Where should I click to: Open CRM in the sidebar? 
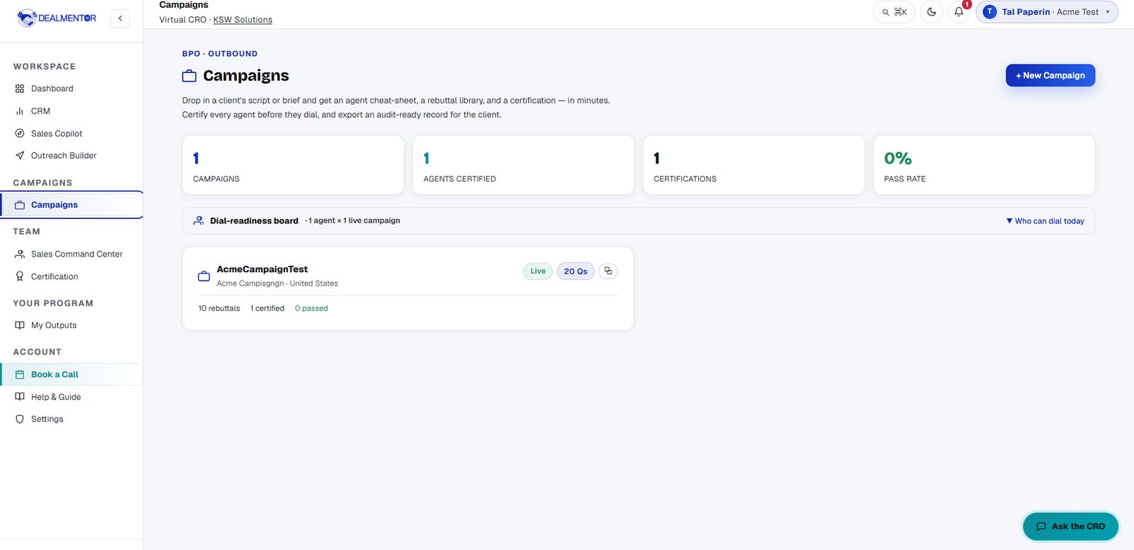click(x=71, y=111)
